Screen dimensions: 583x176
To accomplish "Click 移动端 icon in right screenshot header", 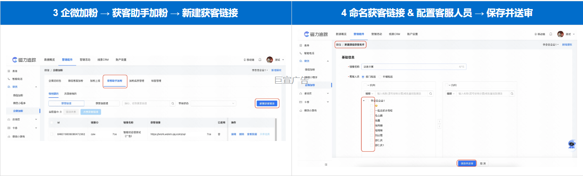I will click(535, 34).
